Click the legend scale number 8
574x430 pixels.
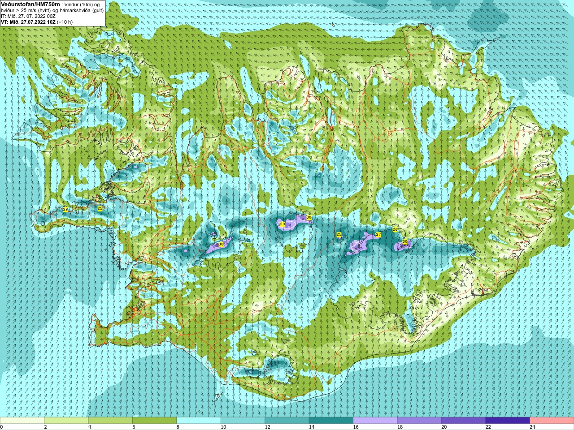point(178,427)
